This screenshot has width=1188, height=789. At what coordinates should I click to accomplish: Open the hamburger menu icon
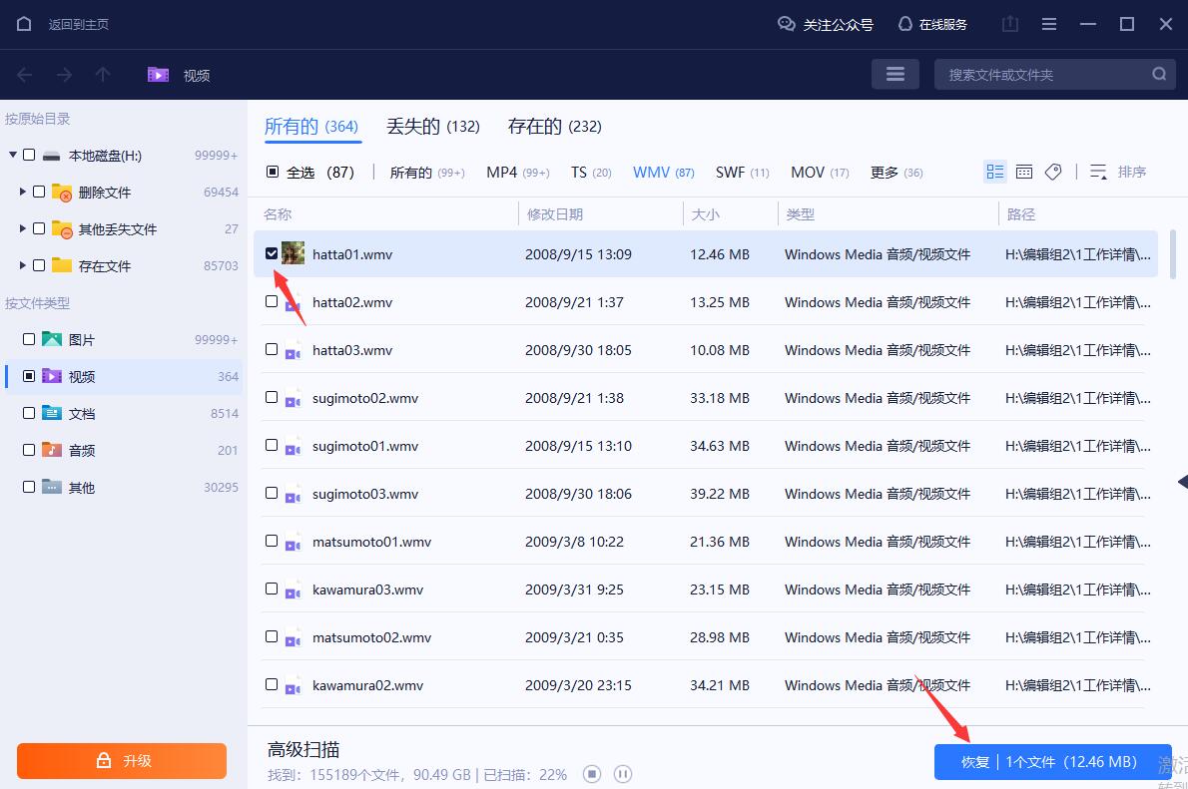coord(1048,23)
